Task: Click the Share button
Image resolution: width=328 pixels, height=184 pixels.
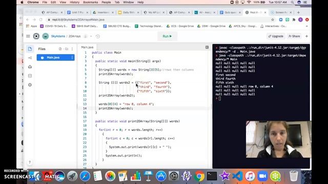Action: point(294,36)
